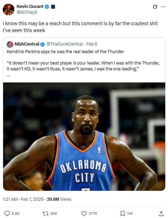Open the 29.6M Views analytics
168x218 pixels.
point(59,199)
